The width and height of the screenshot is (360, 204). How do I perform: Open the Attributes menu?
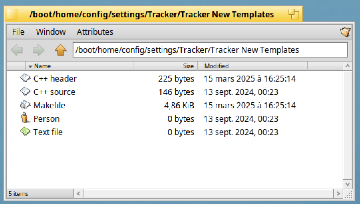95,32
